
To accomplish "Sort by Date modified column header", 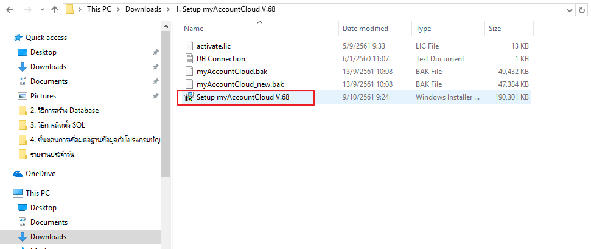I will (x=365, y=29).
